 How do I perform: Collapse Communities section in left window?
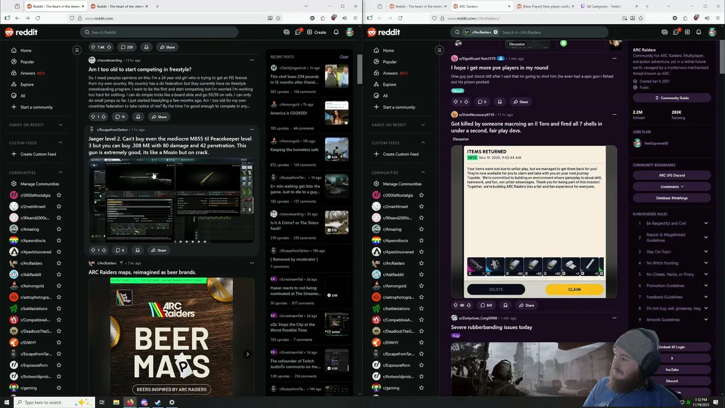tap(61, 172)
